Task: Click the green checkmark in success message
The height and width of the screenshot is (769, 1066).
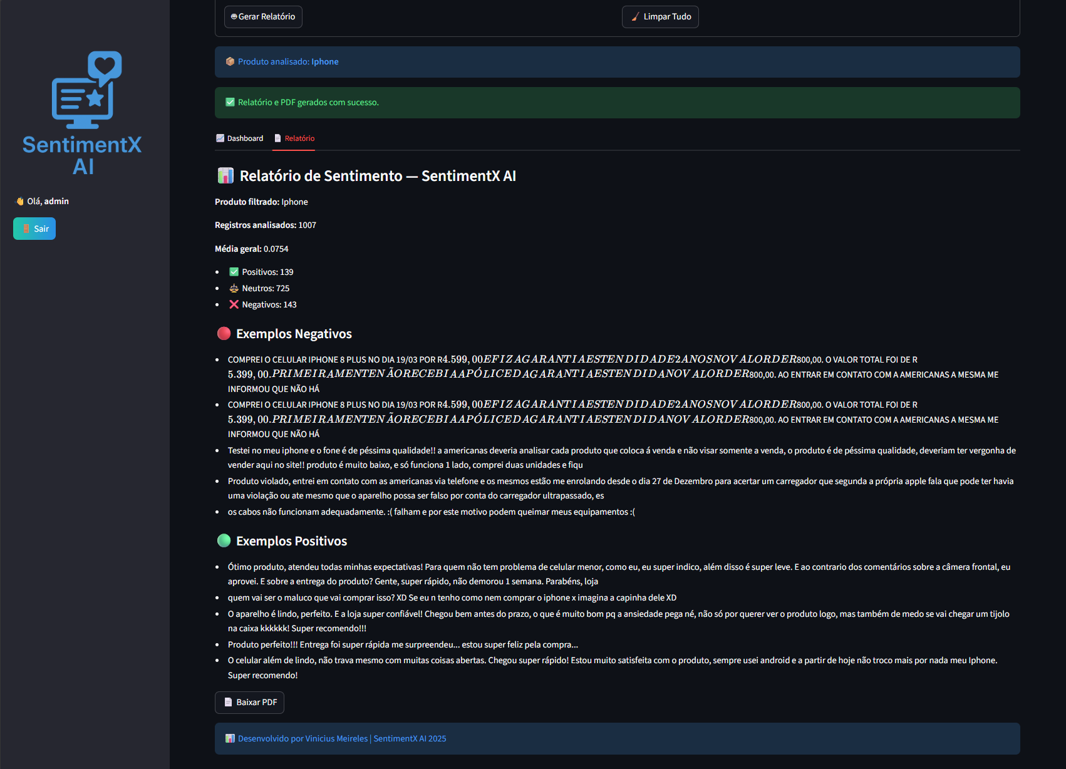Action: [x=230, y=102]
